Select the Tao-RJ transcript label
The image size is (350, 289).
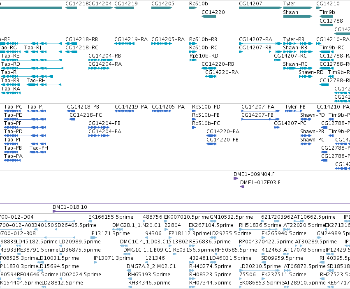click(x=32, y=48)
